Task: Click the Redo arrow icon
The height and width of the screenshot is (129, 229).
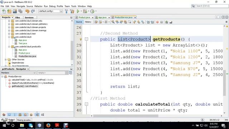Action: coord(33,11)
